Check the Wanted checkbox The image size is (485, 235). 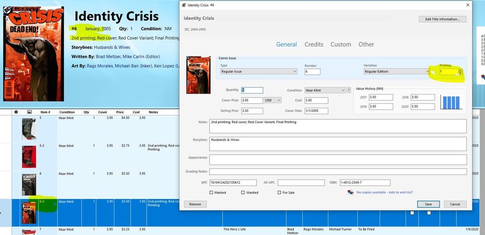point(243,192)
